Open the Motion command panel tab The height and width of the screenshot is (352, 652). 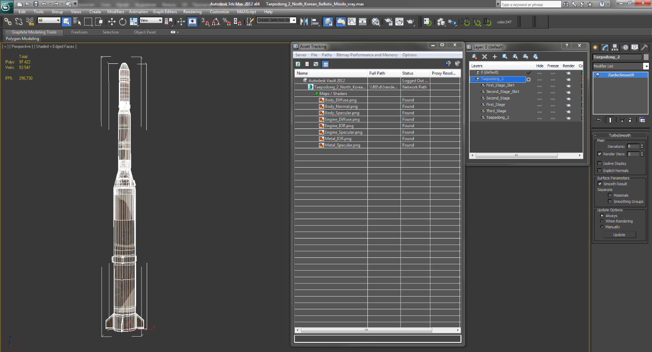(625, 48)
